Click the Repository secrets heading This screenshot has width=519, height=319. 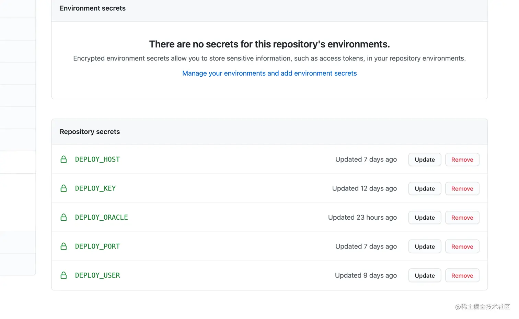pyautogui.click(x=90, y=132)
